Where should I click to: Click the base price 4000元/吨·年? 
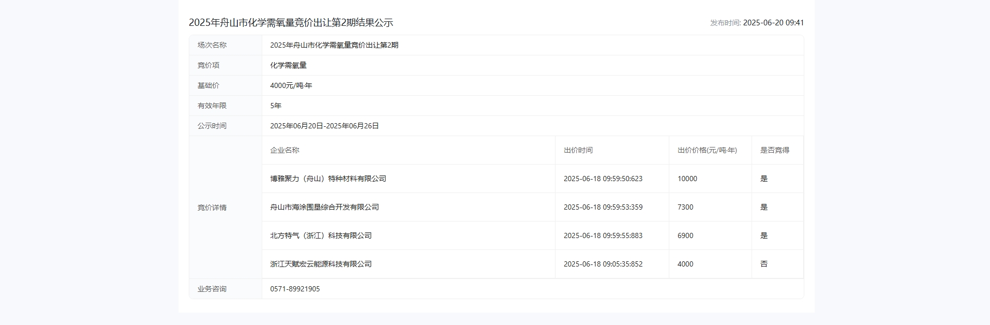[x=291, y=85]
